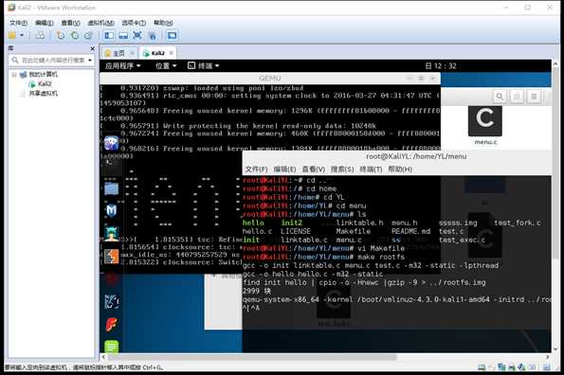The width and height of the screenshot is (564, 375).
Task: Click the take snapshot toolbar icon
Action: [x=60, y=35]
